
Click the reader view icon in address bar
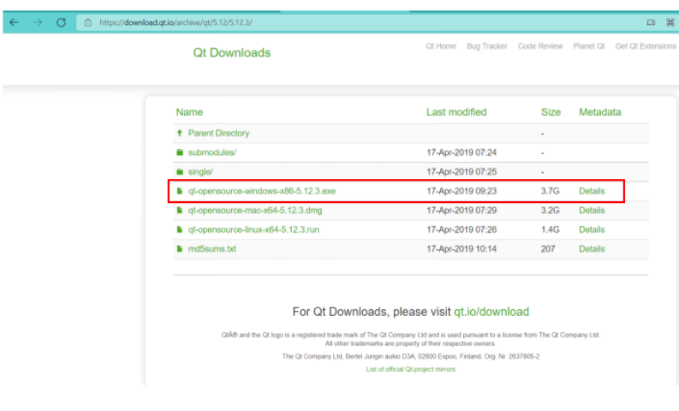click(x=651, y=22)
